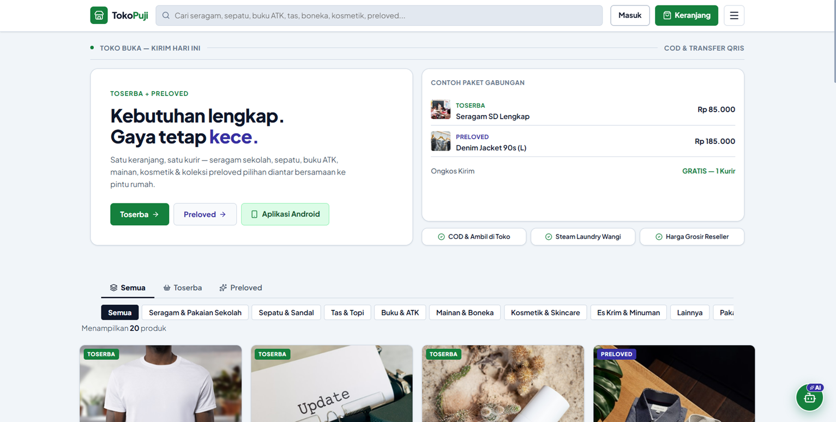Open the typewriter Update product card
Viewport: 836px width, 422px height.
tap(332, 383)
